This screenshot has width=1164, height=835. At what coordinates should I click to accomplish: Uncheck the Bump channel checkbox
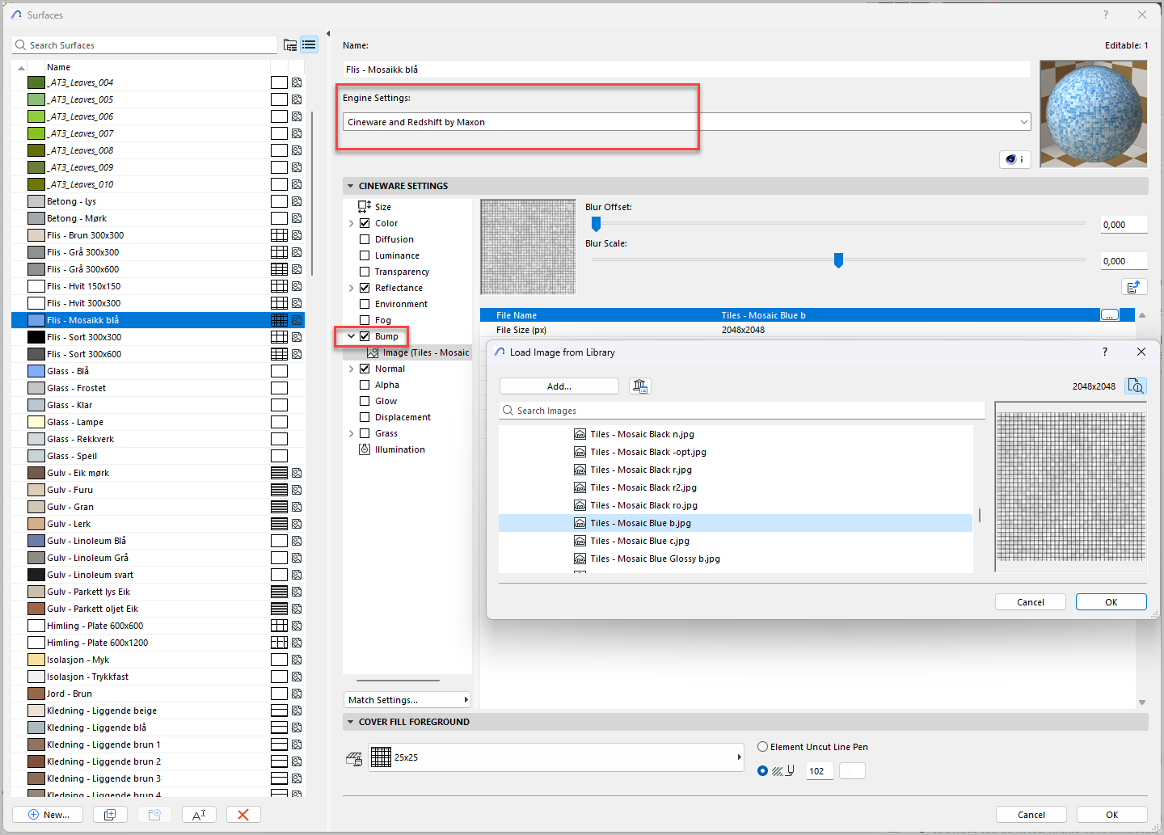point(365,336)
